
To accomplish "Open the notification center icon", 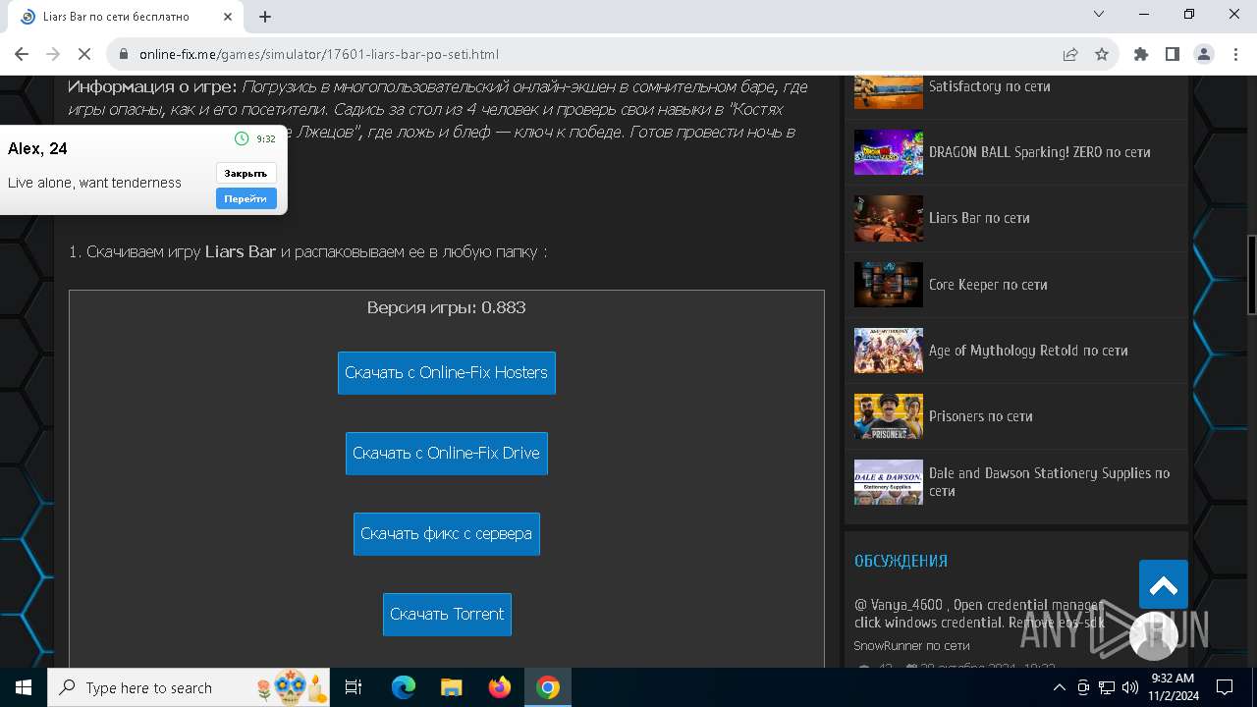I will pyautogui.click(x=1225, y=687).
